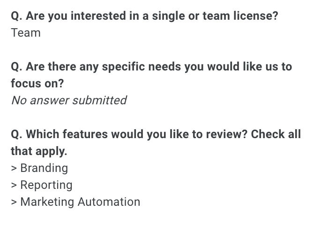Click the "Q." prefix of the features question

(16, 134)
